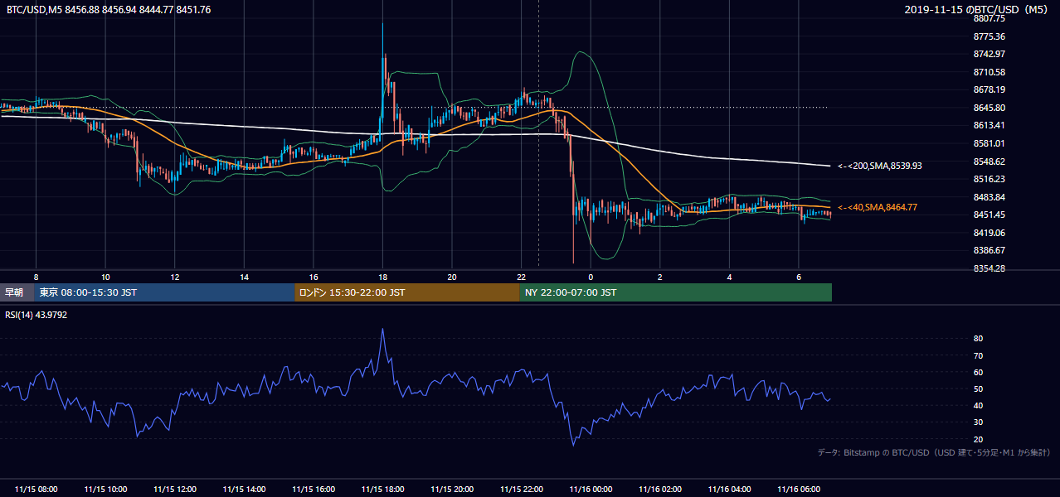1060x497 pixels.
Task: Click hour label 18 under the price chart
Action: [382, 277]
